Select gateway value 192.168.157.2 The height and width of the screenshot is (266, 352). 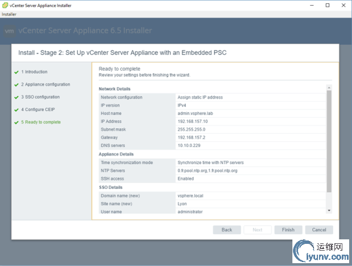tap(191, 137)
